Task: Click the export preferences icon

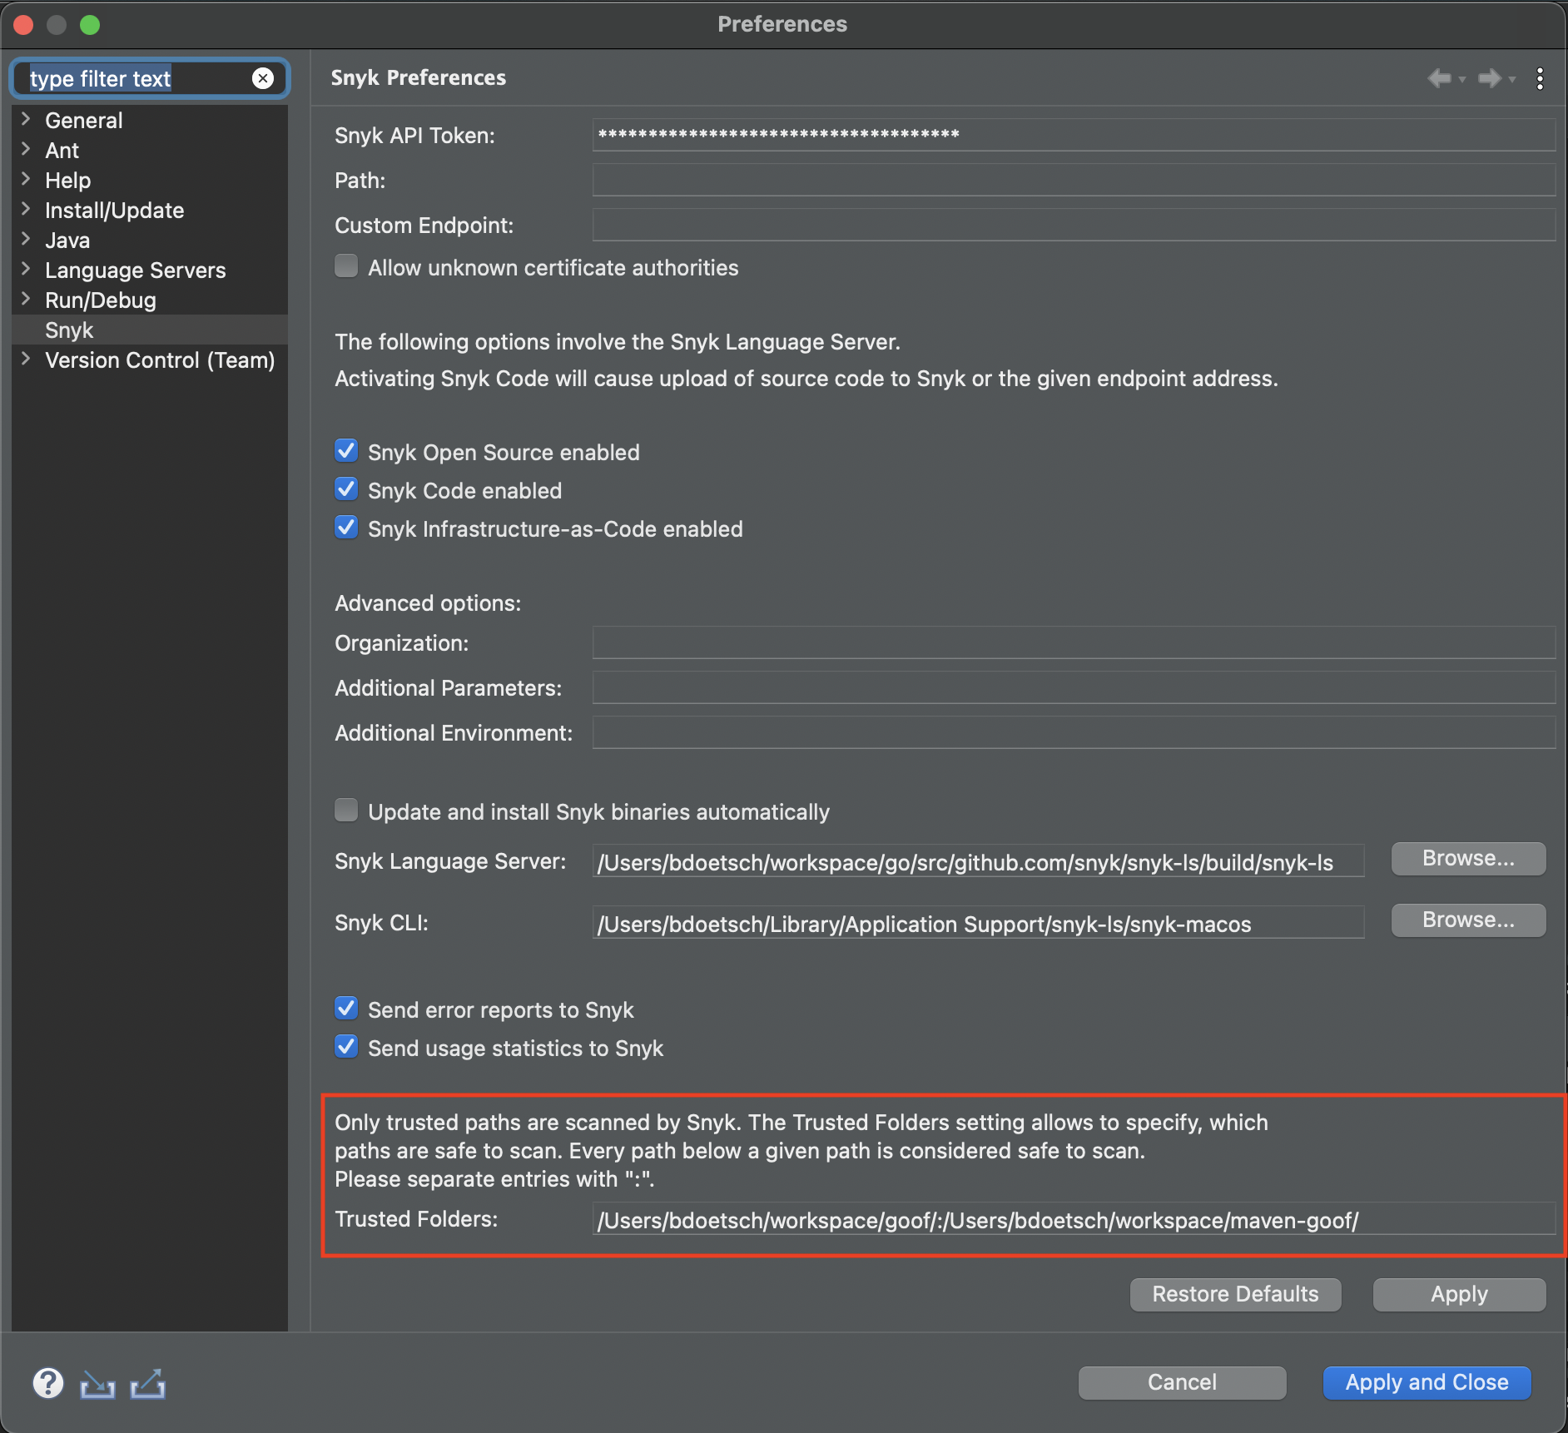Action: (x=147, y=1383)
